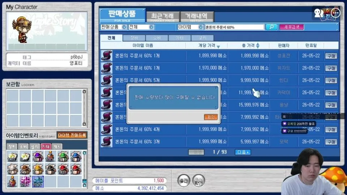This screenshot has height=195, width=347.
Task: Select the 장비 listing filter tab
Action: 134,38
